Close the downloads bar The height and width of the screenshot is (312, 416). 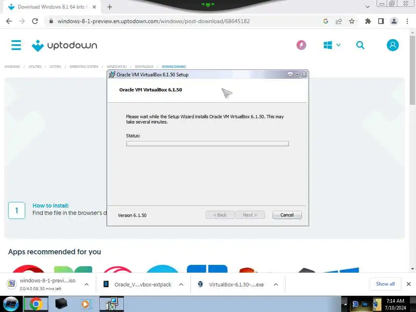tap(409, 284)
